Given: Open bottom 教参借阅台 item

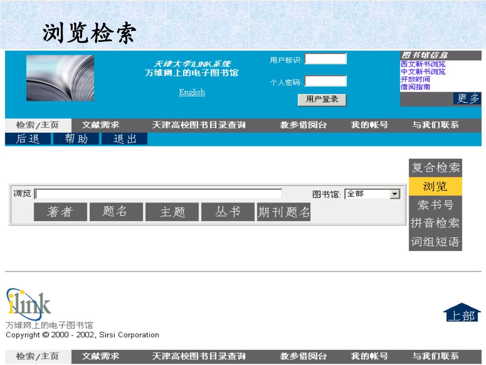Looking at the screenshot, I should click(x=303, y=356).
